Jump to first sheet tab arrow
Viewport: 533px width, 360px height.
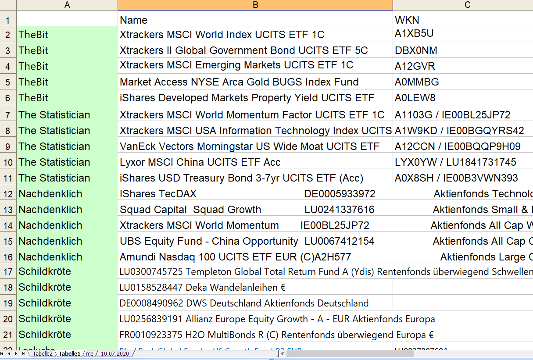(3, 353)
